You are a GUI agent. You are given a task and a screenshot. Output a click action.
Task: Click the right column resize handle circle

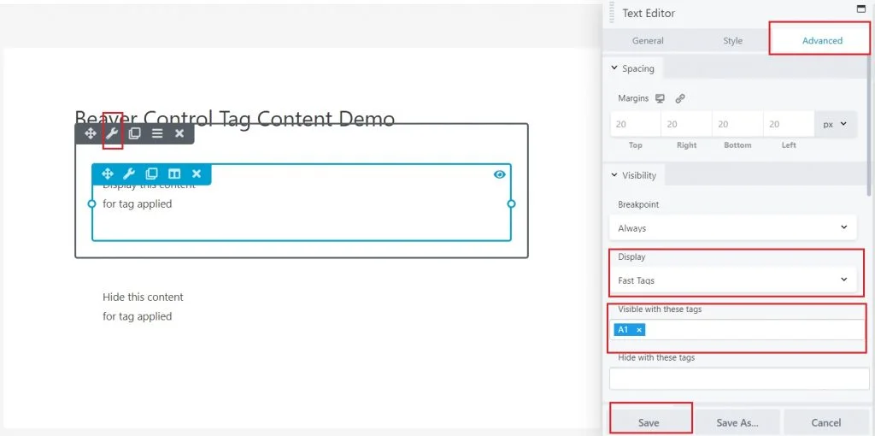(511, 203)
